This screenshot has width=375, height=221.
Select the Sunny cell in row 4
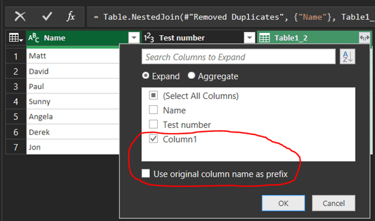tap(73, 101)
